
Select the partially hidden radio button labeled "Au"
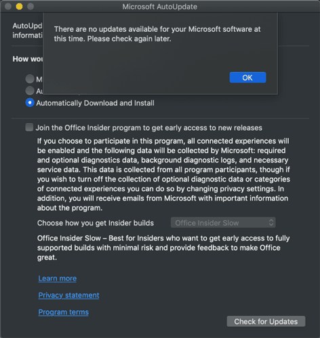point(30,91)
